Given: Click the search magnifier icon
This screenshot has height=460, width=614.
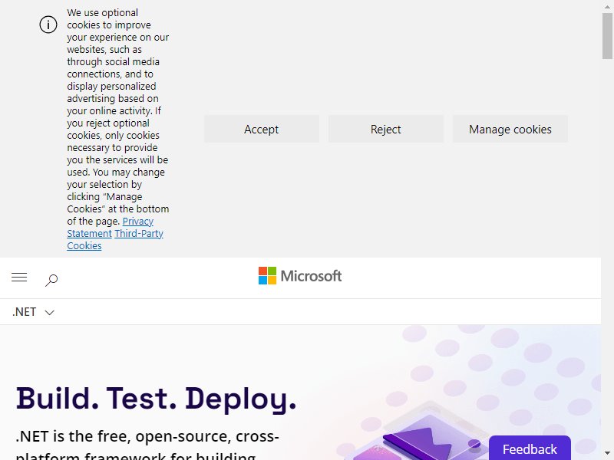Looking at the screenshot, I should pyautogui.click(x=51, y=280).
